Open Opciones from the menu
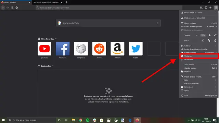219x123 pixels. (x=199, y=56)
